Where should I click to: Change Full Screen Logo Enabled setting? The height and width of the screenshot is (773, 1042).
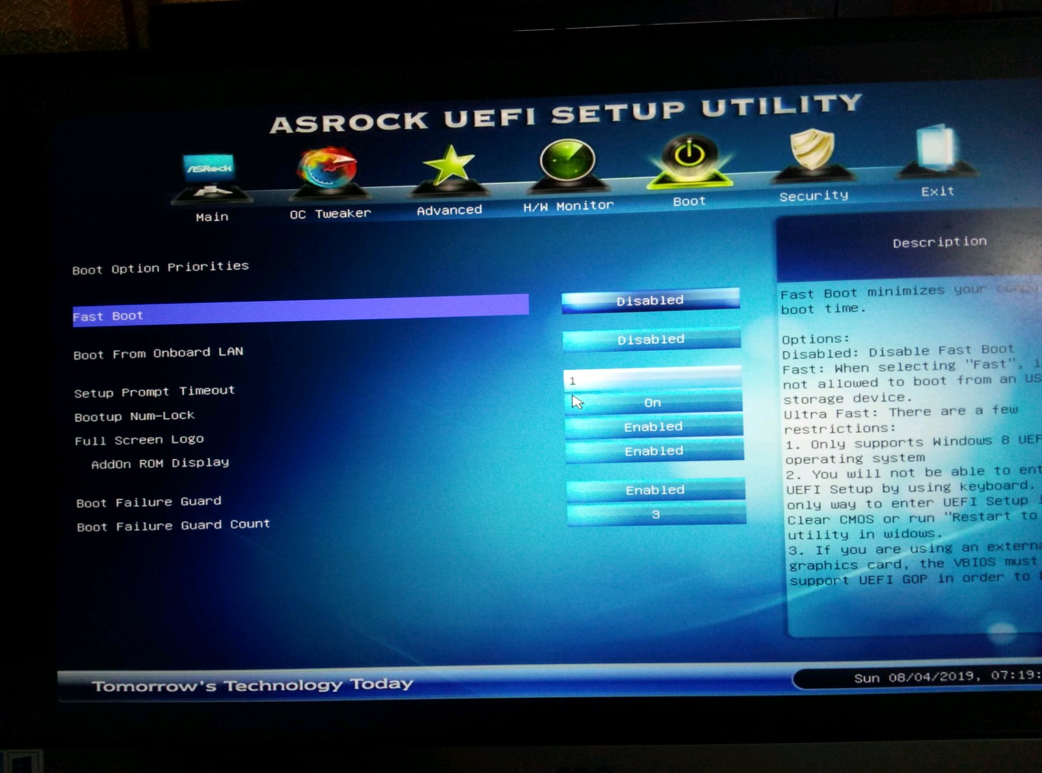click(654, 427)
